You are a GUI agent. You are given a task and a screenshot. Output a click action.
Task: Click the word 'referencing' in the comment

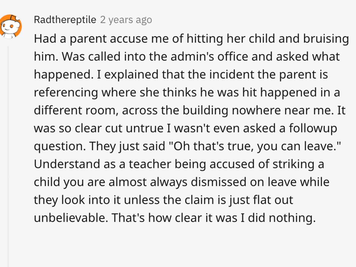click(x=66, y=93)
